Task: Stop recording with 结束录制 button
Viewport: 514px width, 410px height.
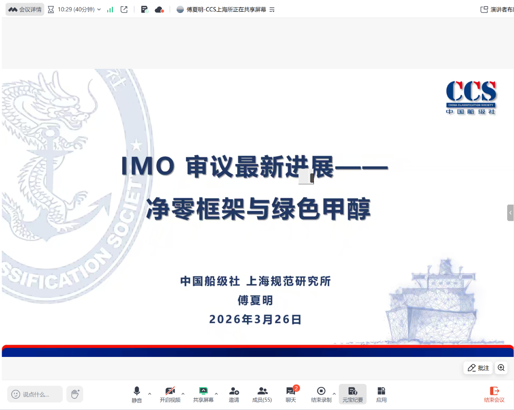Action: [x=321, y=394]
